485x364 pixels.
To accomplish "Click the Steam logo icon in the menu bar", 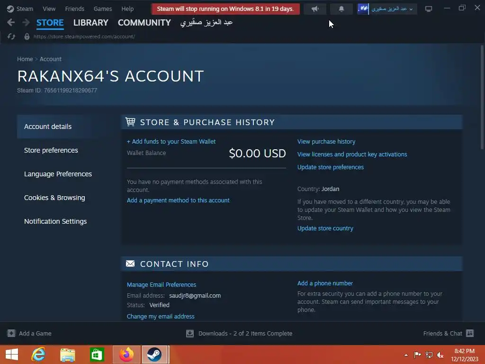I will click(10, 9).
